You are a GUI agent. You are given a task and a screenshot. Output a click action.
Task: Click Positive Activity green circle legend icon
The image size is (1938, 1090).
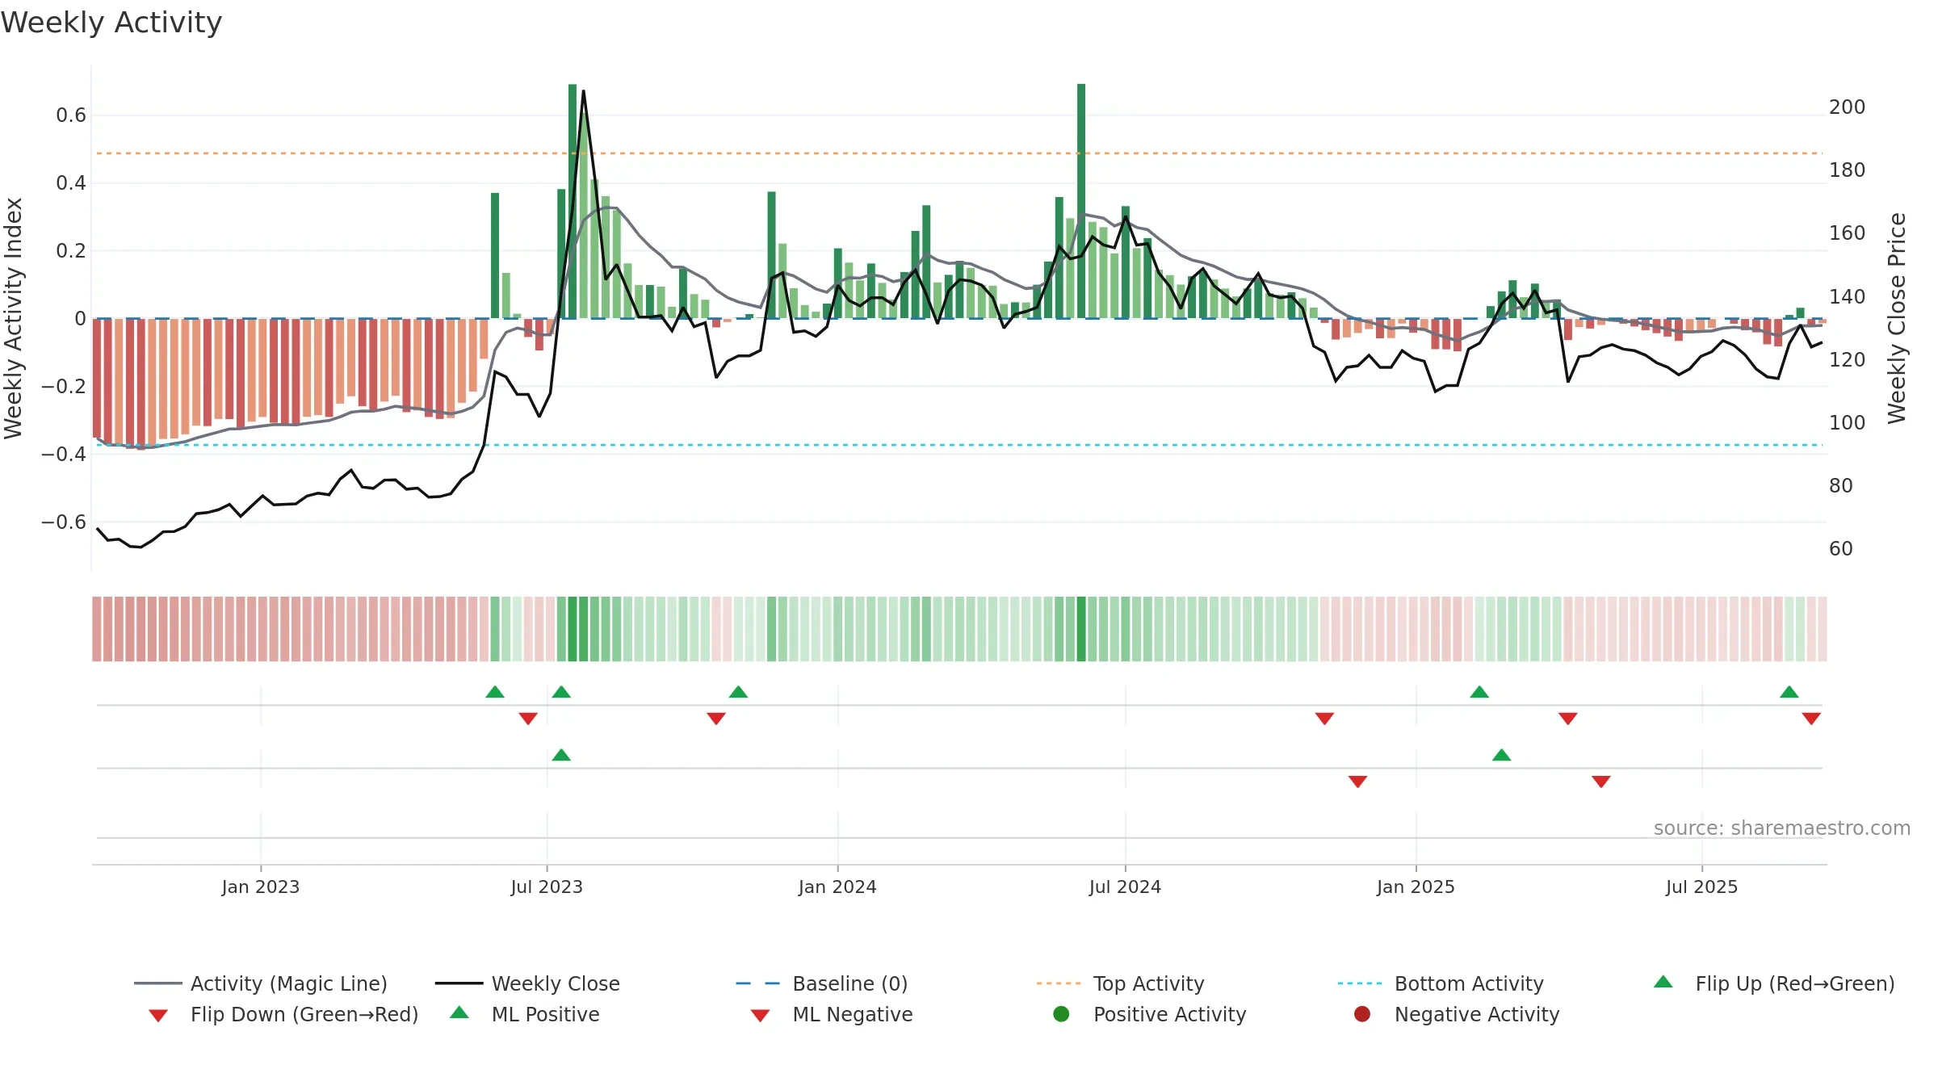1061,1013
